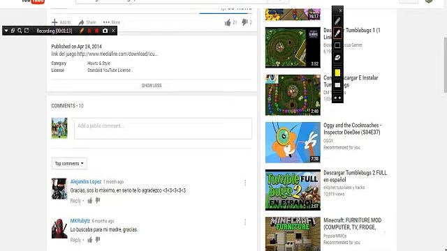
Task: Open Oggy and the Cockroaches Inspector DeeDee title
Action: coord(352,128)
